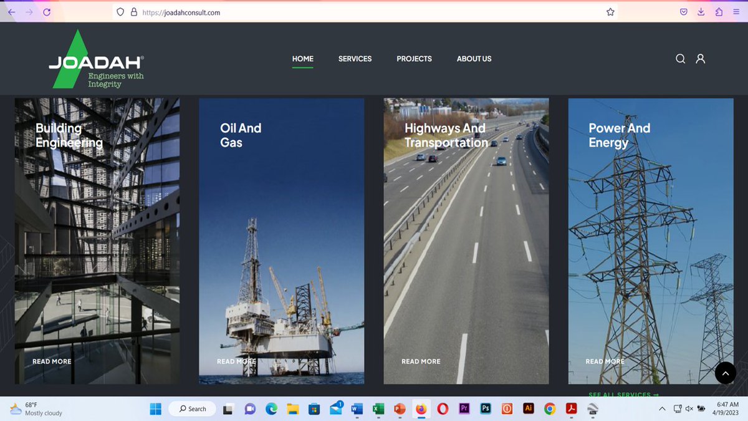Viewport: 748px width, 421px height.
Task: Switch to Microsoft Word on the taskbar
Action: pos(357,409)
